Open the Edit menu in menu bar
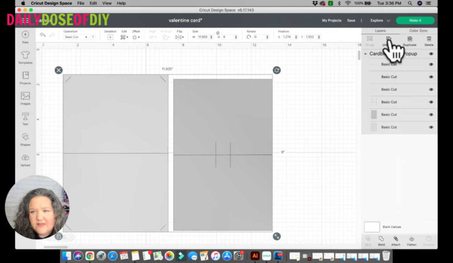The image size is (453, 263). [x=93, y=3]
